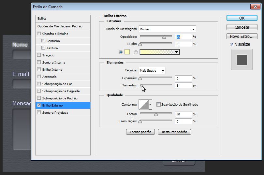The height and width of the screenshot is (175, 264).
Task: Click the Tamanho px value field
Action: pyautogui.click(x=183, y=85)
